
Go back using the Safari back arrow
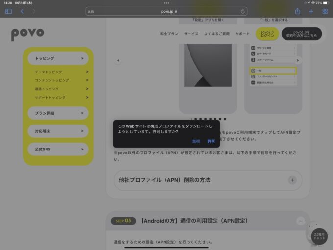(x=22, y=11)
